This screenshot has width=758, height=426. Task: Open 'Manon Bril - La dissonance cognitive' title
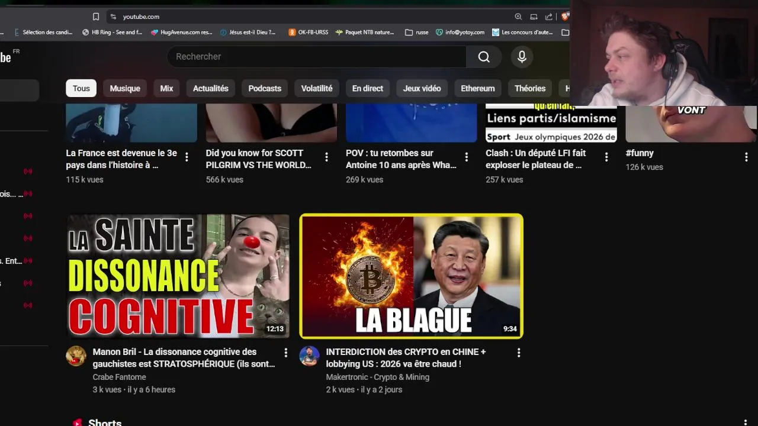click(184, 357)
